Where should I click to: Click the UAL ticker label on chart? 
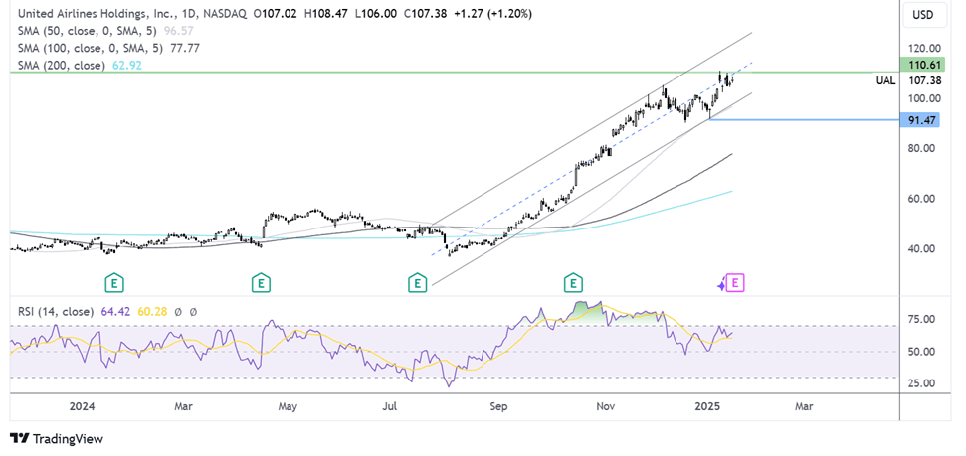point(885,80)
